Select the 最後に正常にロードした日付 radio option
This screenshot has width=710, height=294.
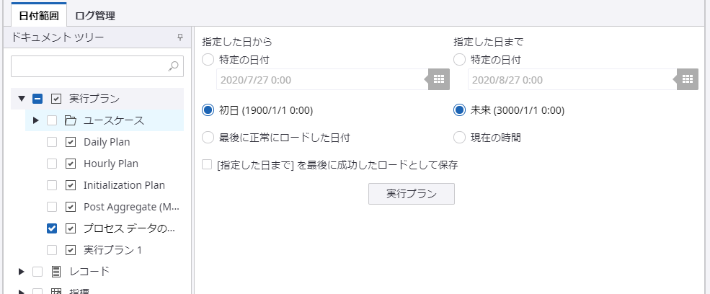coord(208,136)
